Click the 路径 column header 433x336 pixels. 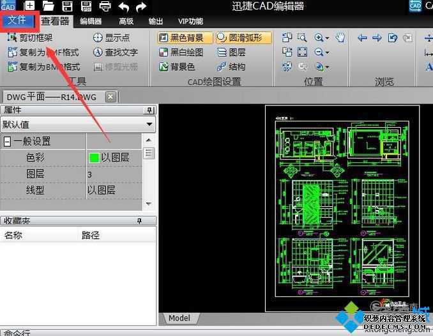[90, 236]
